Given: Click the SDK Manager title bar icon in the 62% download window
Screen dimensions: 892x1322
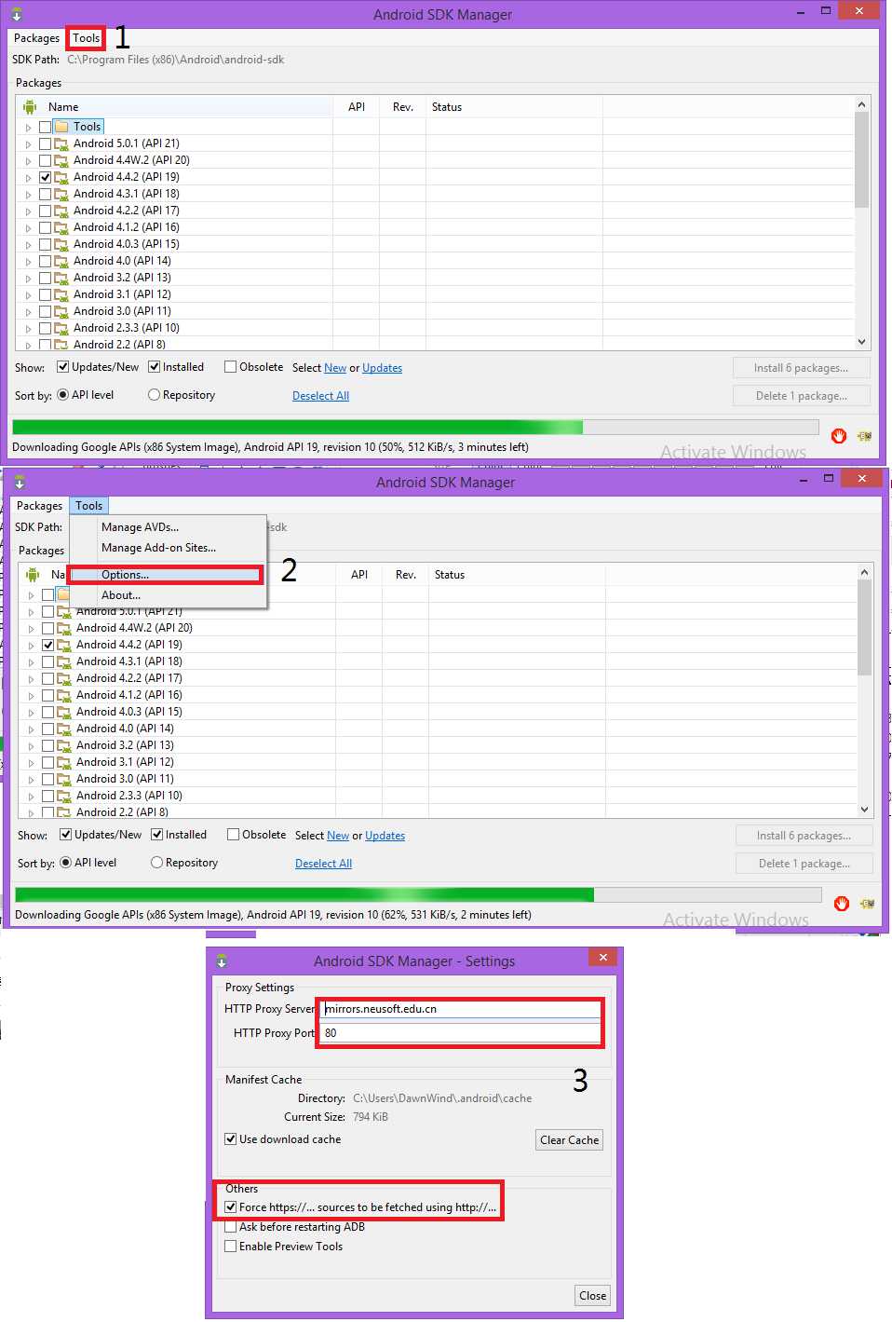Looking at the screenshot, I should (20, 483).
